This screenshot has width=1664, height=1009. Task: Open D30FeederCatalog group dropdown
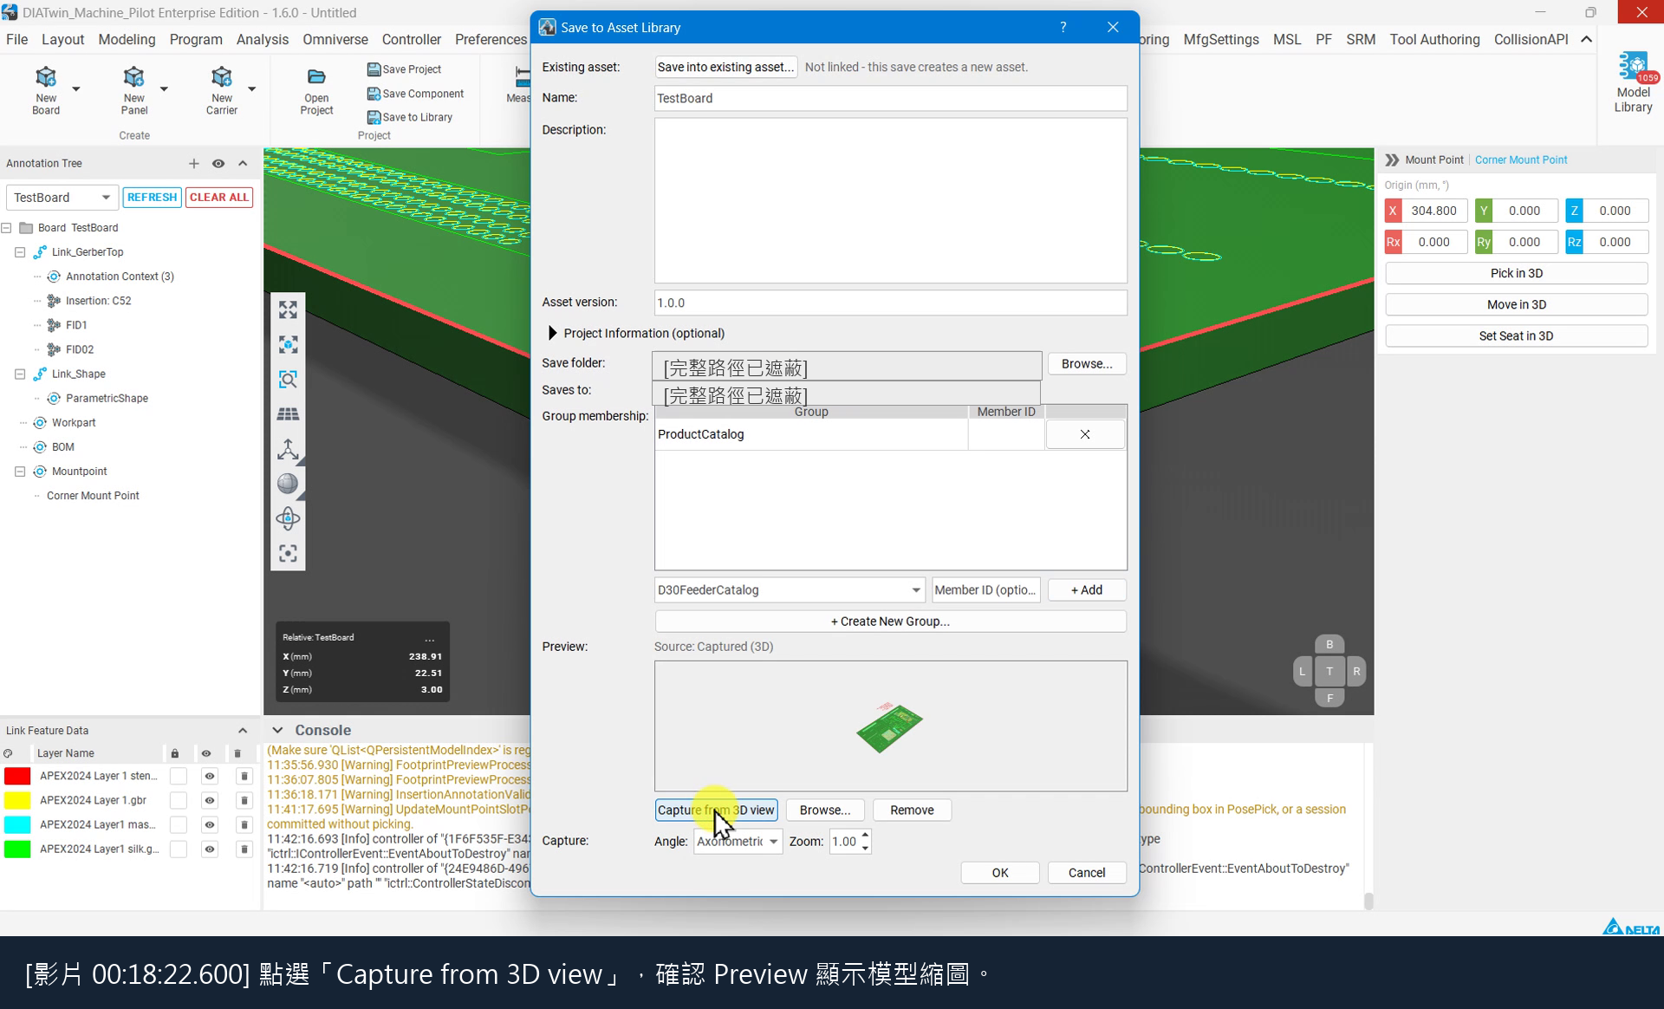[790, 590]
